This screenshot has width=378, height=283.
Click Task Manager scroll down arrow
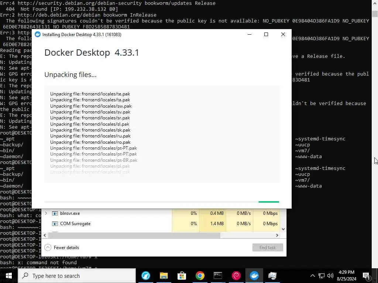coord(283,229)
